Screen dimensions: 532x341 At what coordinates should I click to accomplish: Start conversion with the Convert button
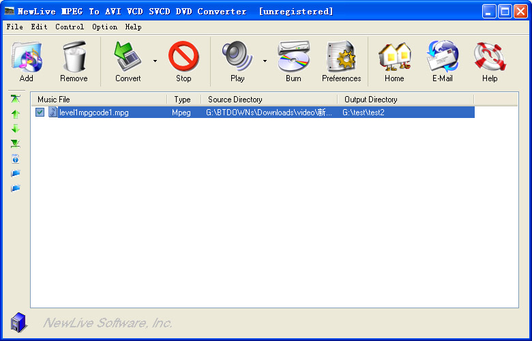click(x=128, y=61)
